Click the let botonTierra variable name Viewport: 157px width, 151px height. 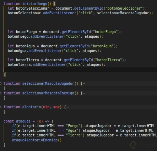point(27,60)
